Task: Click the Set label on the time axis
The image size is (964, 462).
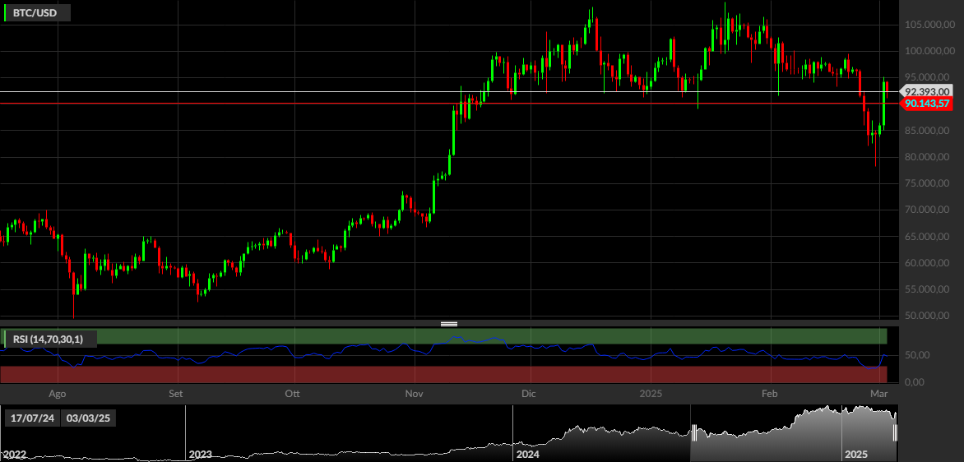Action: 176,393
